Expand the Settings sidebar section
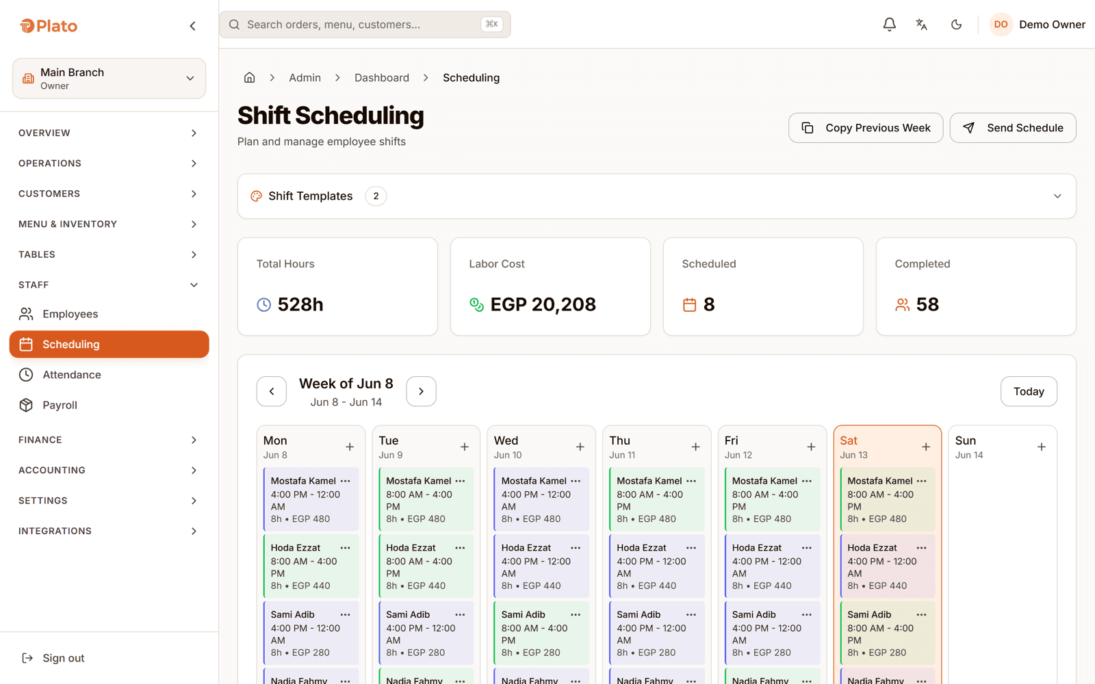This screenshot has width=1095, height=684. click(x=109, y=501)
